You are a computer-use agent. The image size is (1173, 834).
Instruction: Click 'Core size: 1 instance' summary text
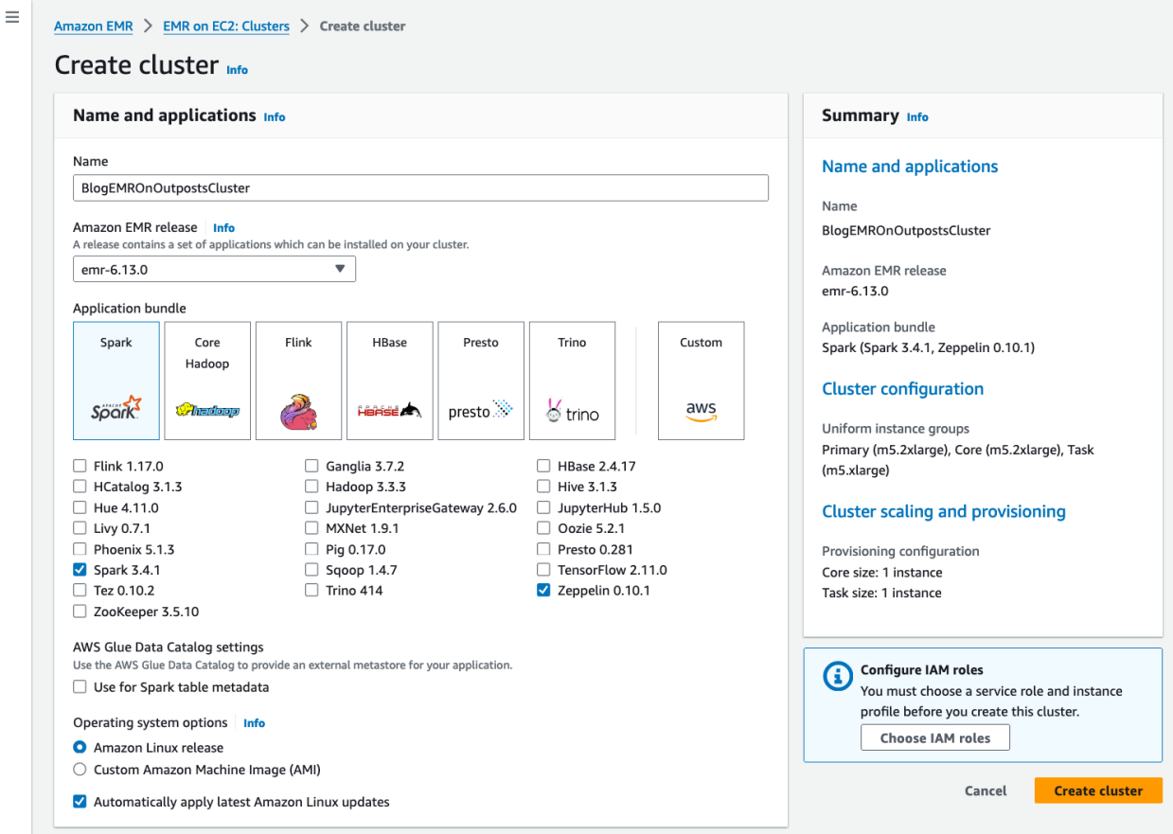882,572
